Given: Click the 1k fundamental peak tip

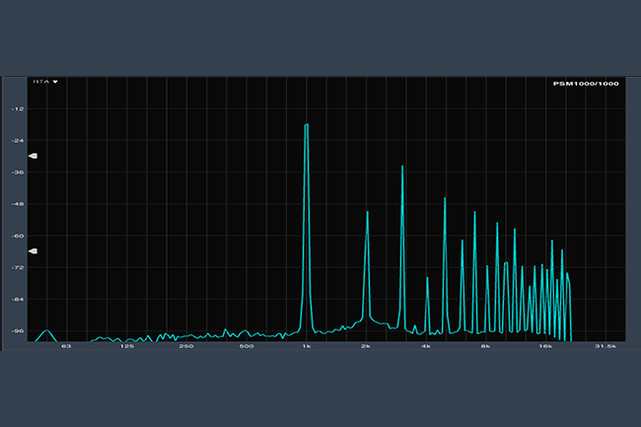Looking at the screenshot, I should [x=307, y=125].
